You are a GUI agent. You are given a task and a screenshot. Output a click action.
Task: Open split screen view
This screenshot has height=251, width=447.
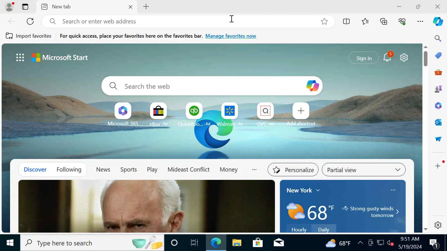(346, 21)
